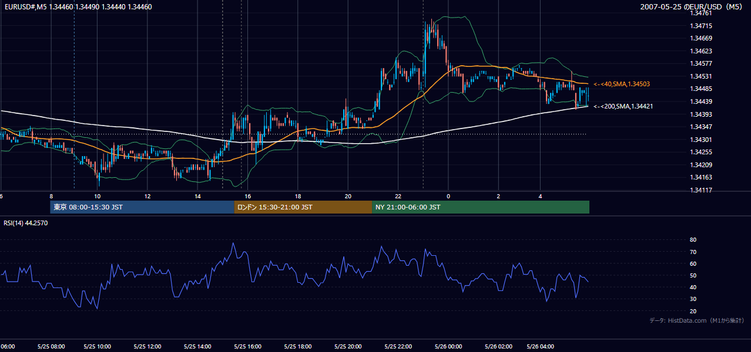Click RSI scale value 40
This screenshot has height=352, width=751.
(x=693, y=287)
